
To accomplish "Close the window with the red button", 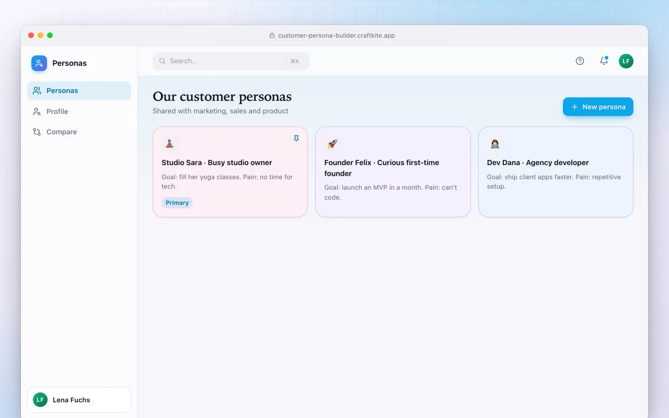I will pyautogui.click(x=31, y=36).
